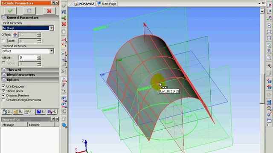Select the red profile-with-arrow automenu icon

[64, 40]
